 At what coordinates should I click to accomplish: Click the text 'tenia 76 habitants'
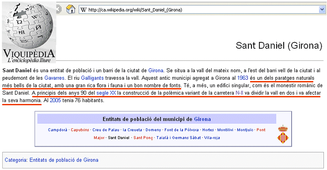click(x=83, y=100)
